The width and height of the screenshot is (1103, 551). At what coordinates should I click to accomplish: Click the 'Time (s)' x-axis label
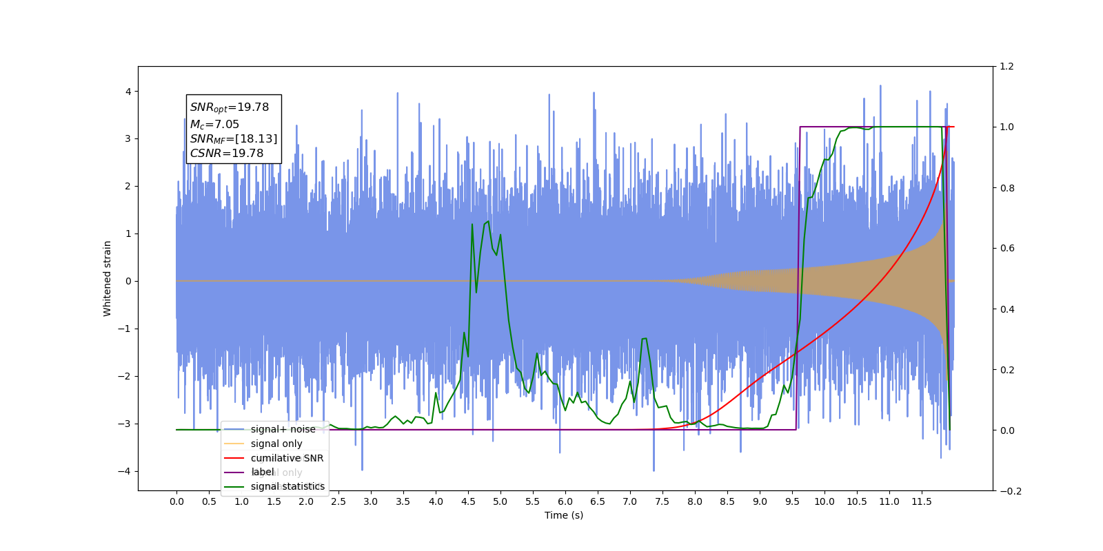(564, 515)
